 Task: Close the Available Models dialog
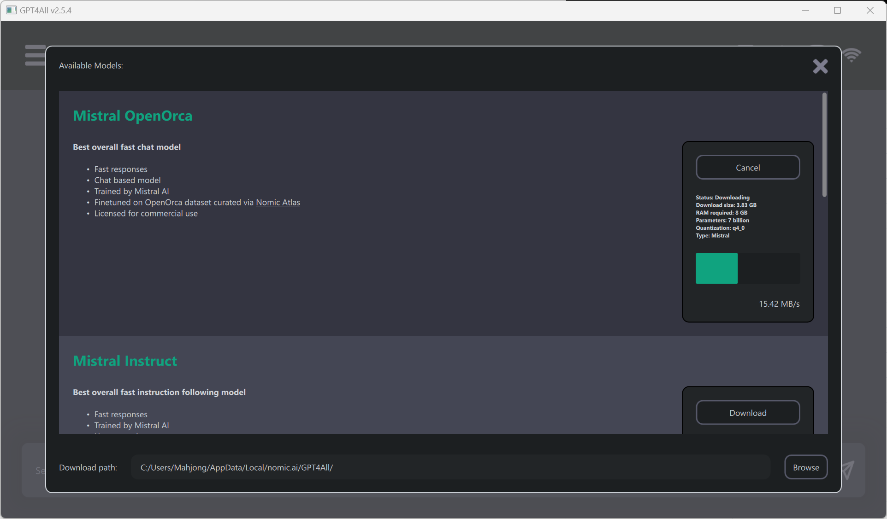coord(820,65)
